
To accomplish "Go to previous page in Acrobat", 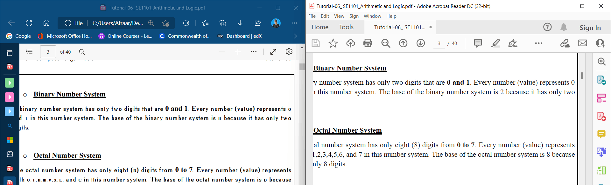I will (x=403, y=43).
